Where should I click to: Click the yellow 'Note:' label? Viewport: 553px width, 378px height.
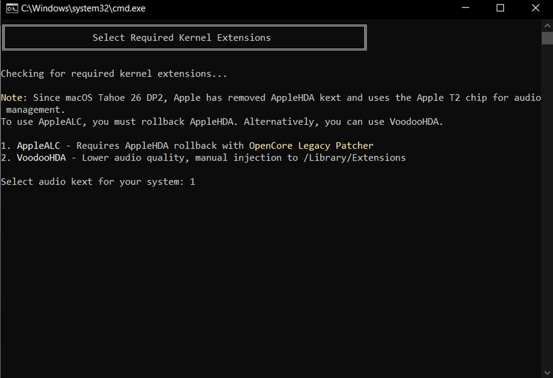14,98
